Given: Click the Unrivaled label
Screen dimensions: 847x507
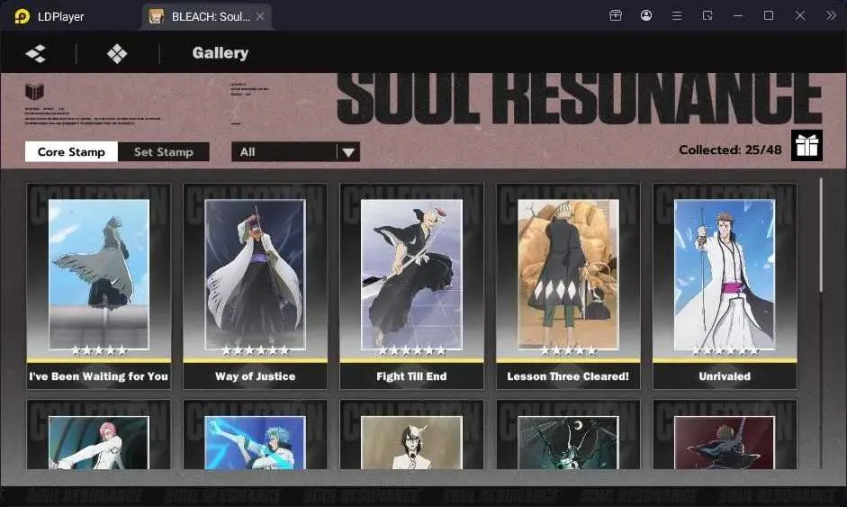Looking at the screenshot, I should (x=725, y=376).
